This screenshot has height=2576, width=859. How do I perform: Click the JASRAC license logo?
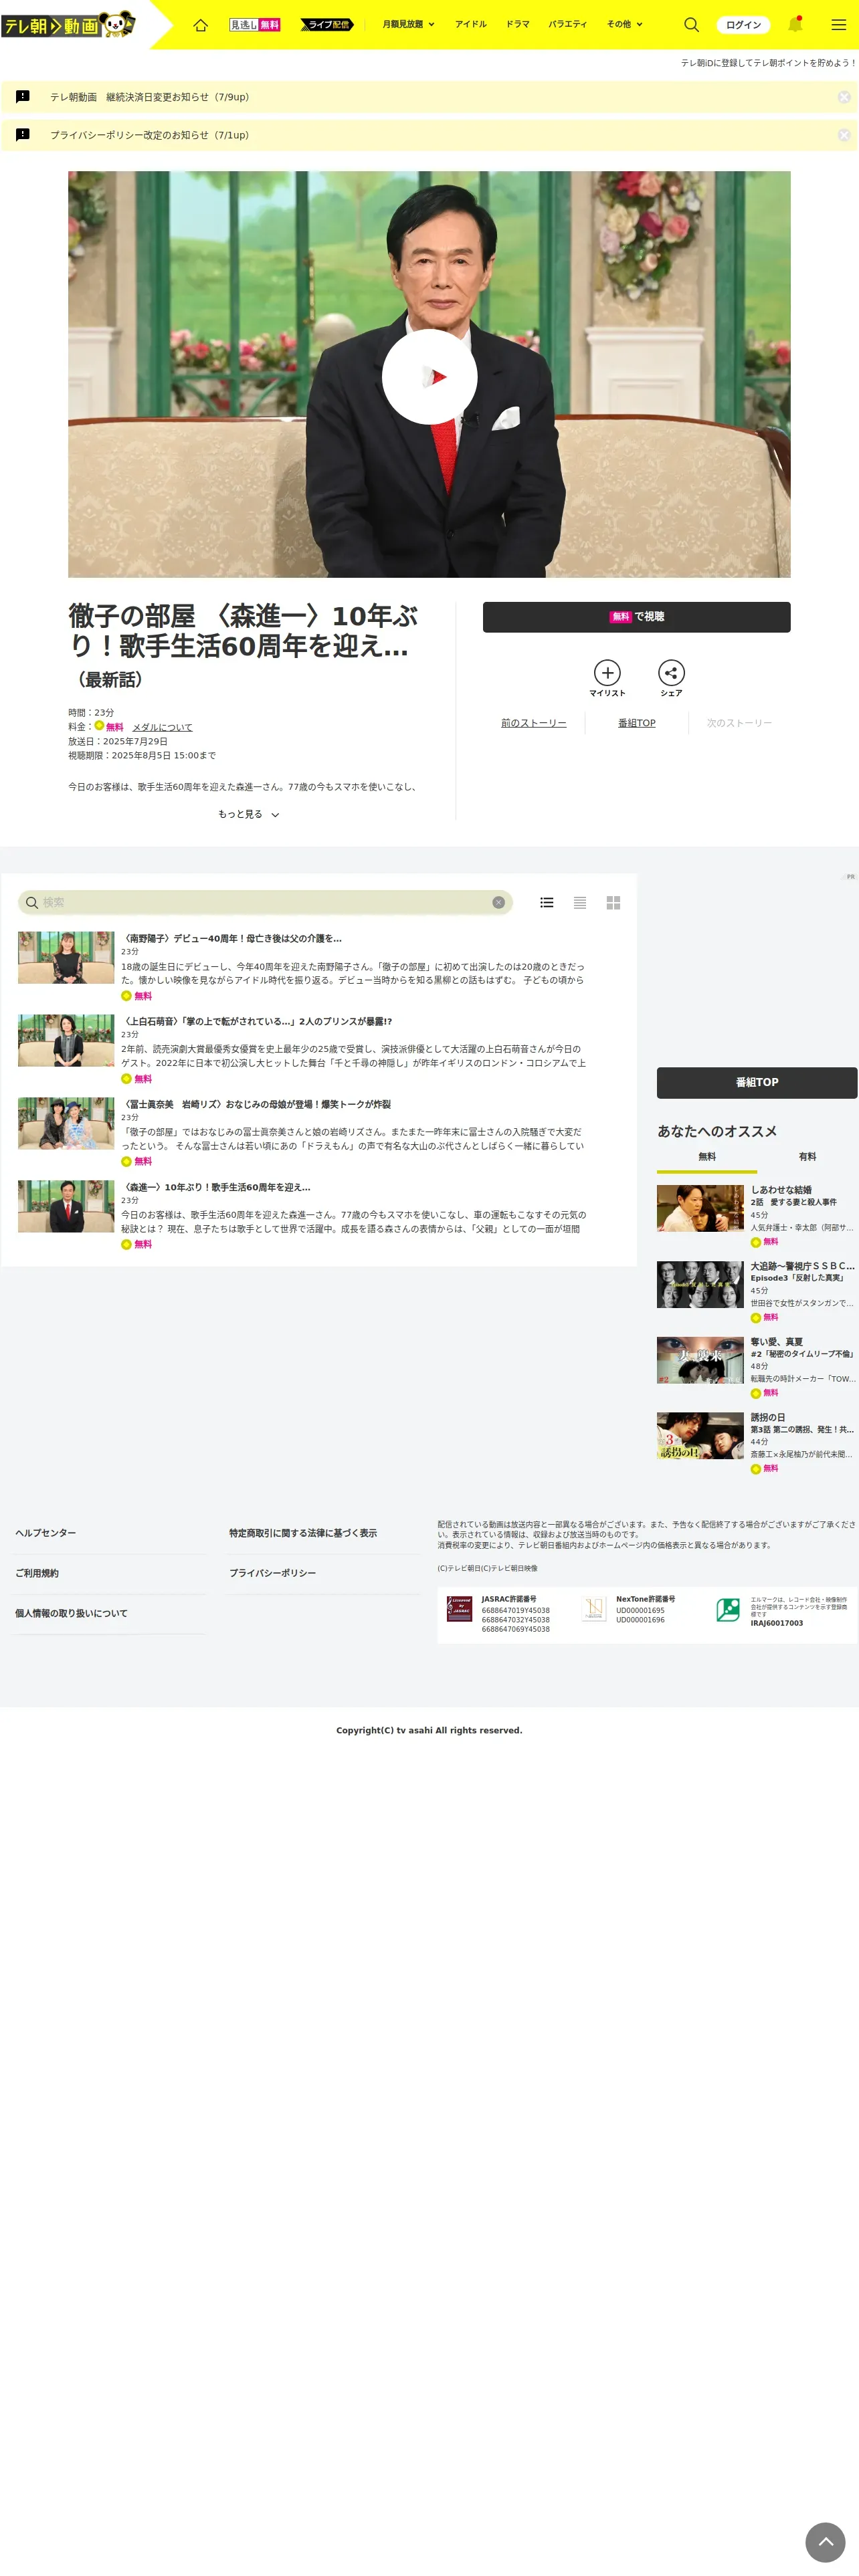pos(459,1609)
